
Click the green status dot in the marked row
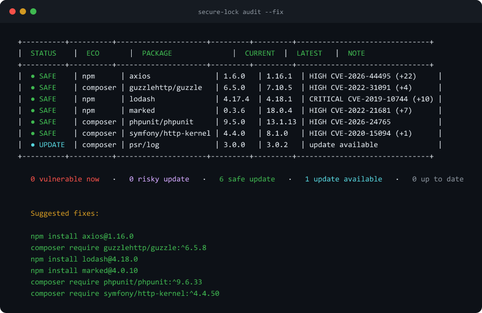click(x=33, y=110)
